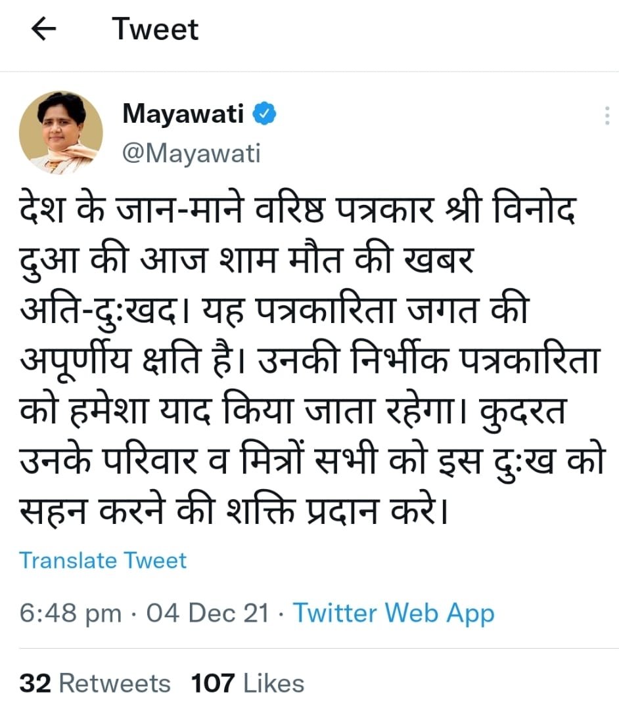This screenshot has width=619, height=715.
Task: Open the Mayawati display name profile
Action: (x=183, y=114)
